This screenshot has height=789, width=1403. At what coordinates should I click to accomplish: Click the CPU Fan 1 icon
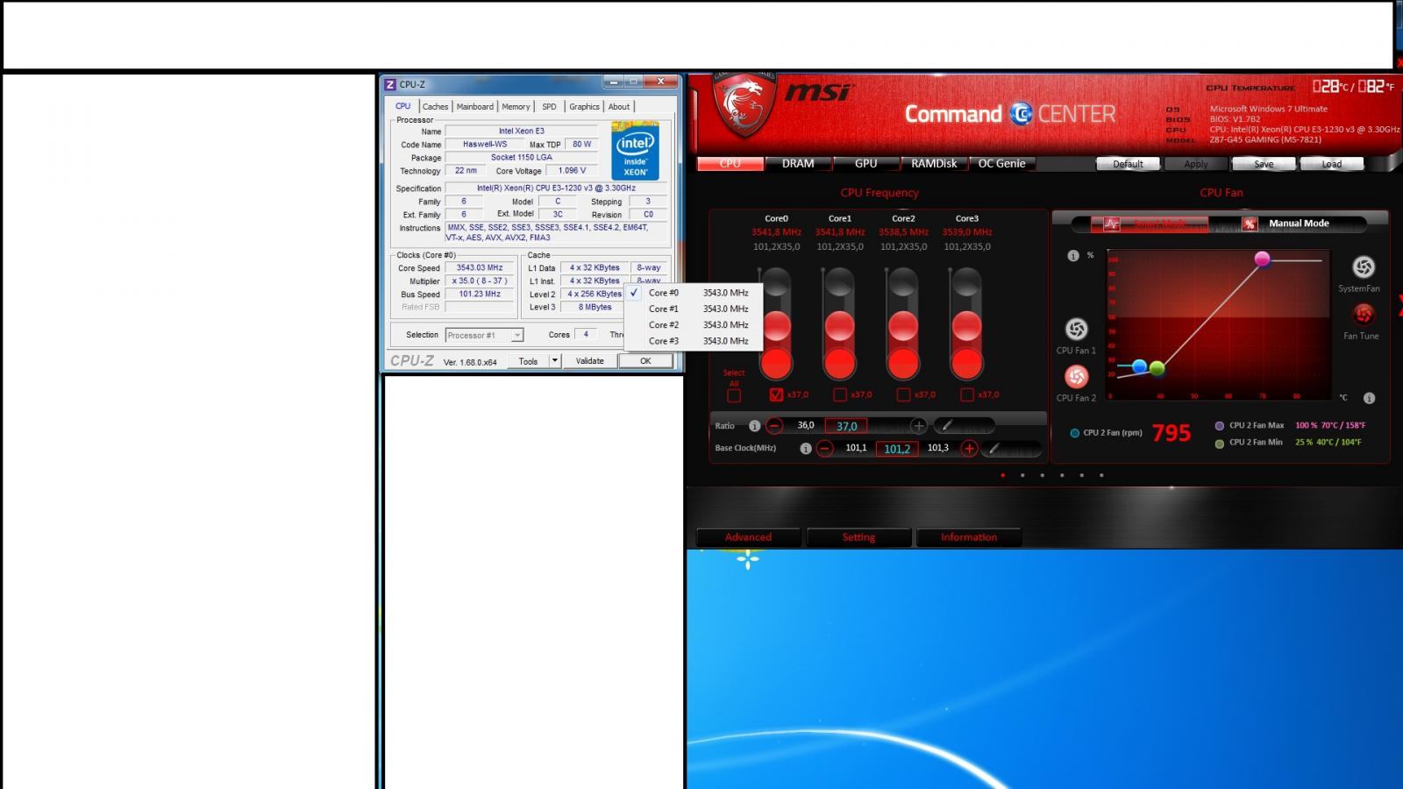(1076, 329)
